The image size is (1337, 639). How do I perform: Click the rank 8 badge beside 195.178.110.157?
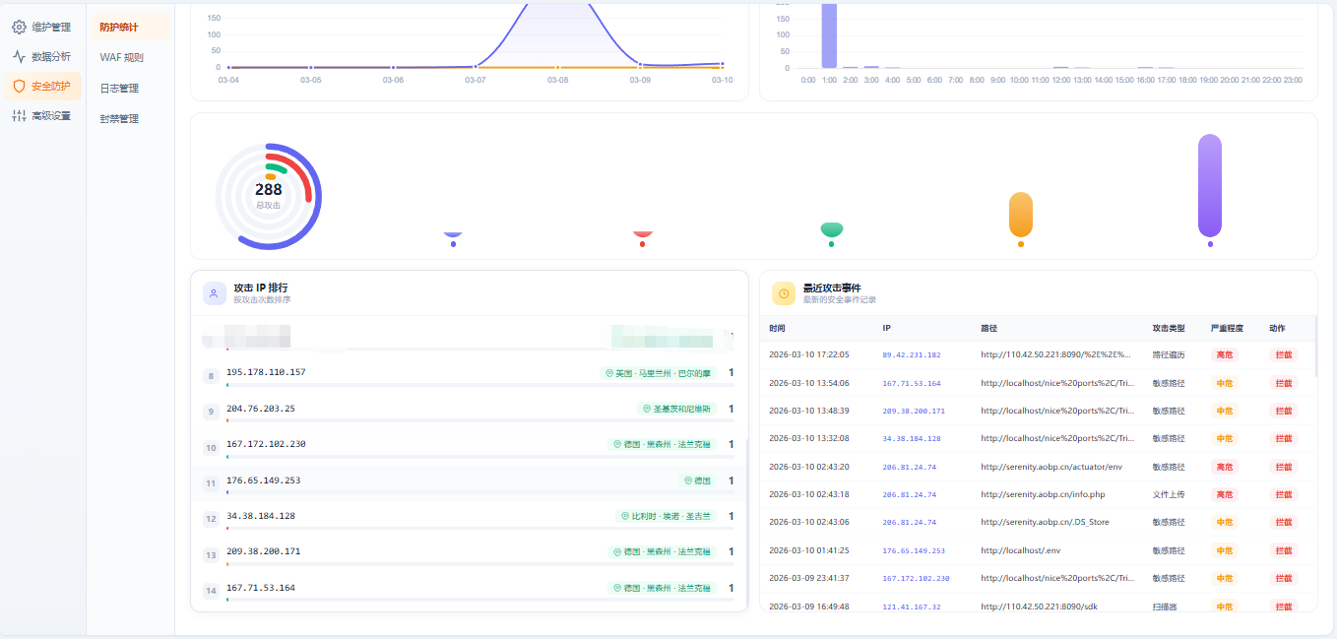coord(211,376)
